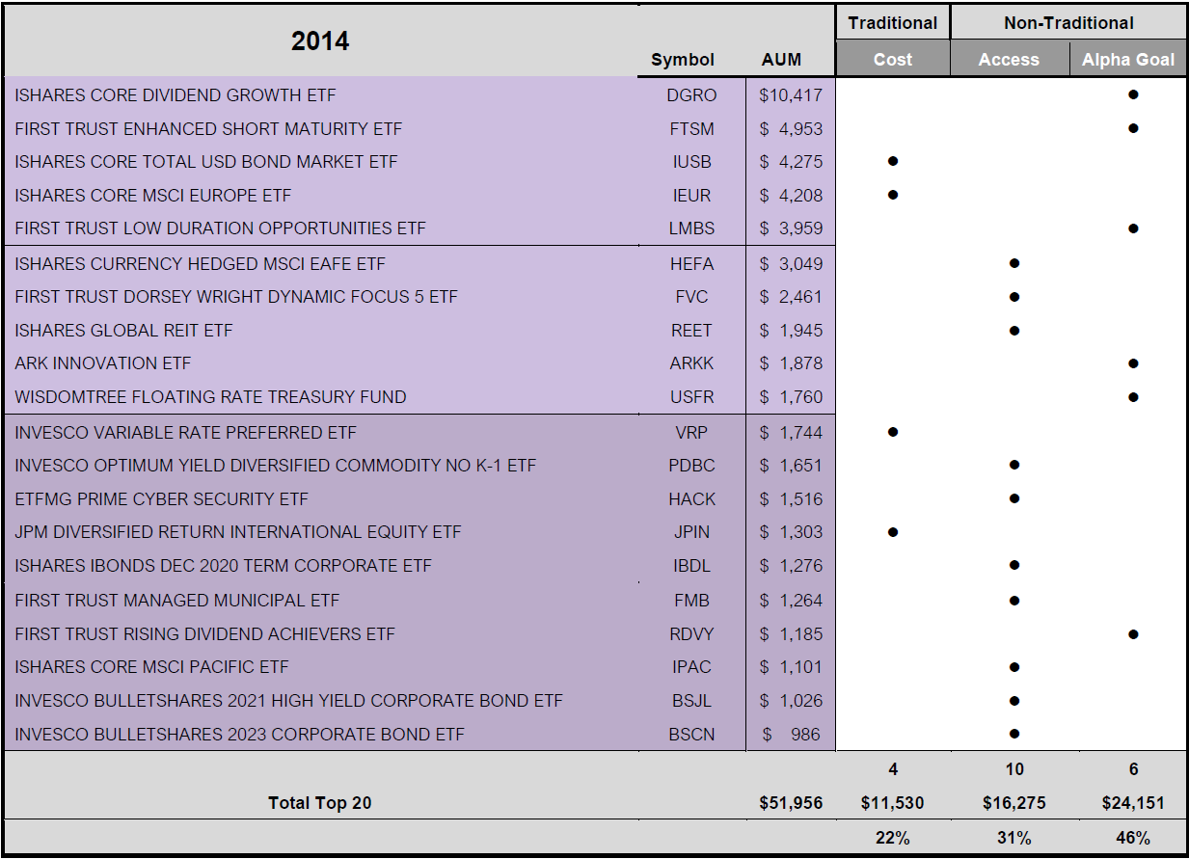Select the "Alpha Goal" column header
This screenshot has height=859, width=1189.
tap(1128, 60)
